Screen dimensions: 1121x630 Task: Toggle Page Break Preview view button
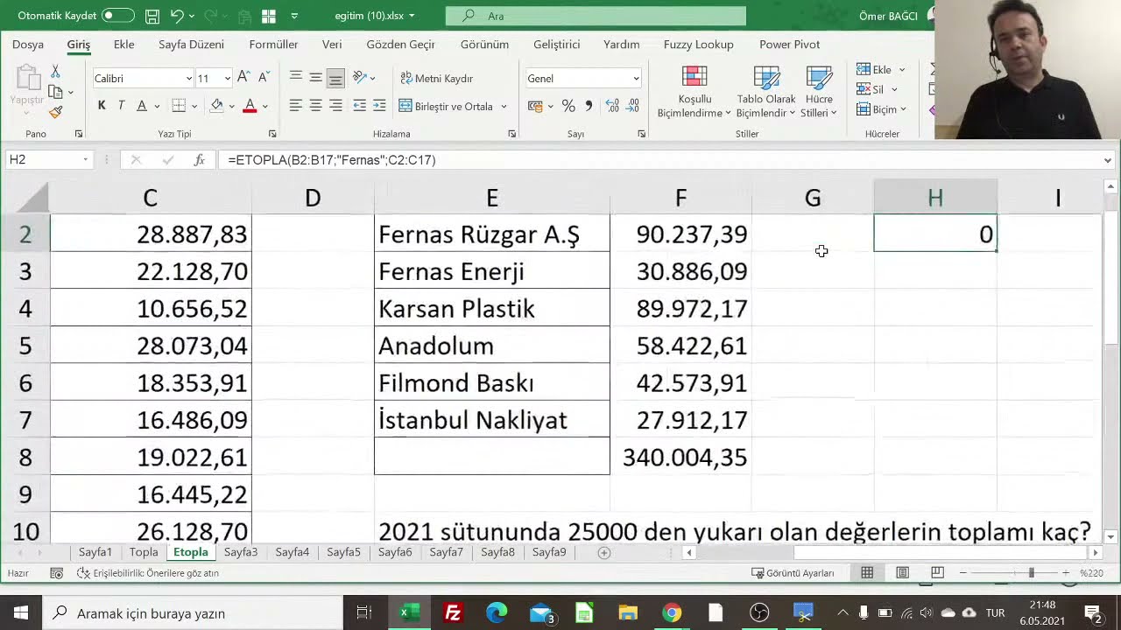pos(937,572)
